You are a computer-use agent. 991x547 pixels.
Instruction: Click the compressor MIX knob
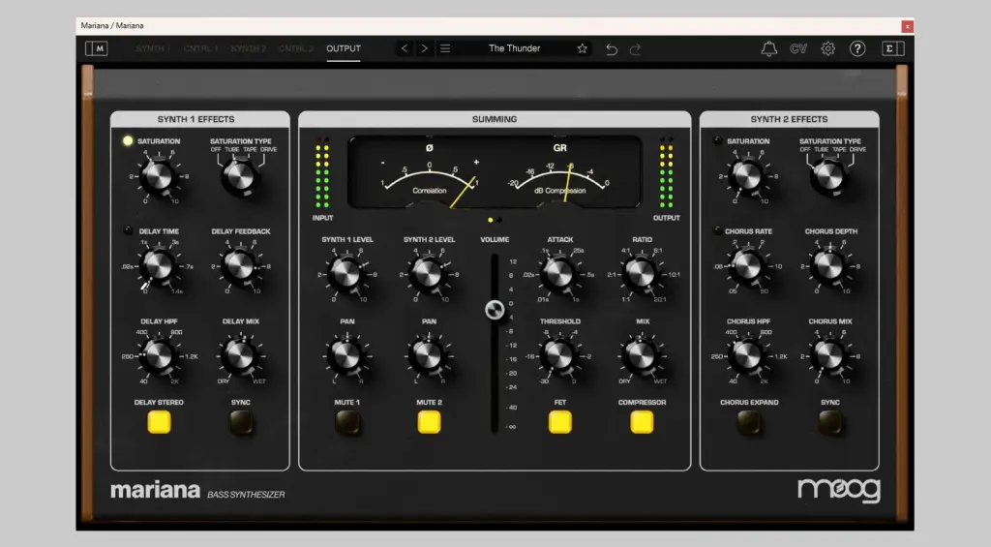[641, 356]
